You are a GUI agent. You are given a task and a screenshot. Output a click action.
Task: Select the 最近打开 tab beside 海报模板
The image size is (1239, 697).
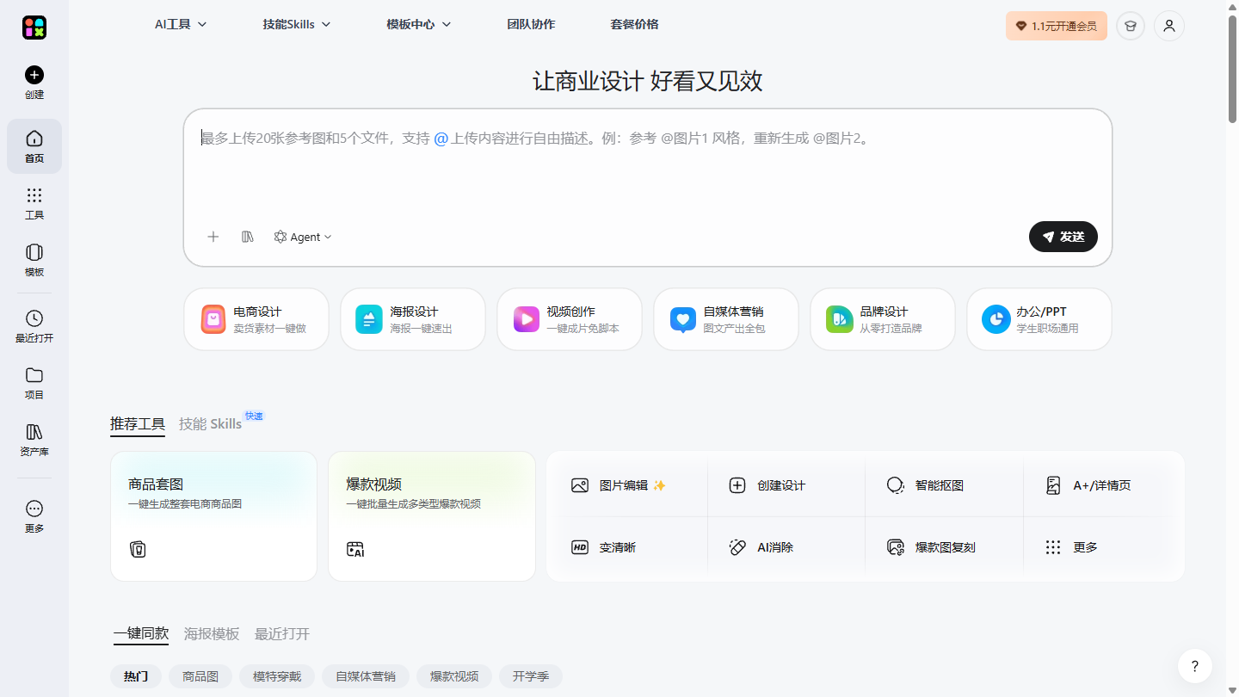282,634
